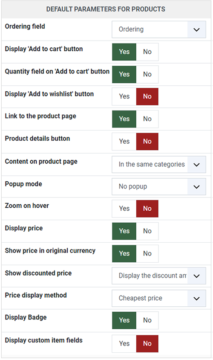Turn off Show price in original currency
213x360 pixels.
147,253
